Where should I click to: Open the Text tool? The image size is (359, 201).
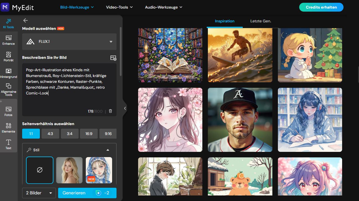[9, 144]
